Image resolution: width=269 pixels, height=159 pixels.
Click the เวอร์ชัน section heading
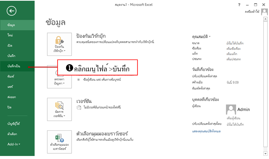pyautogui.click(x=84, y=101)
